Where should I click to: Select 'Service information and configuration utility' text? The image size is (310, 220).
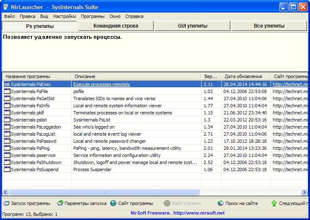click(x=117, y=155)
